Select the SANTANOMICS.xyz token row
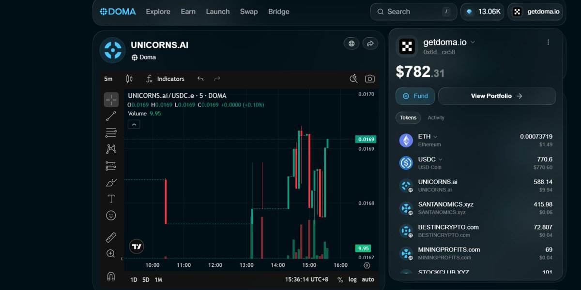The width and height of the screenshot is (581, 290). [x=476, y=208]
